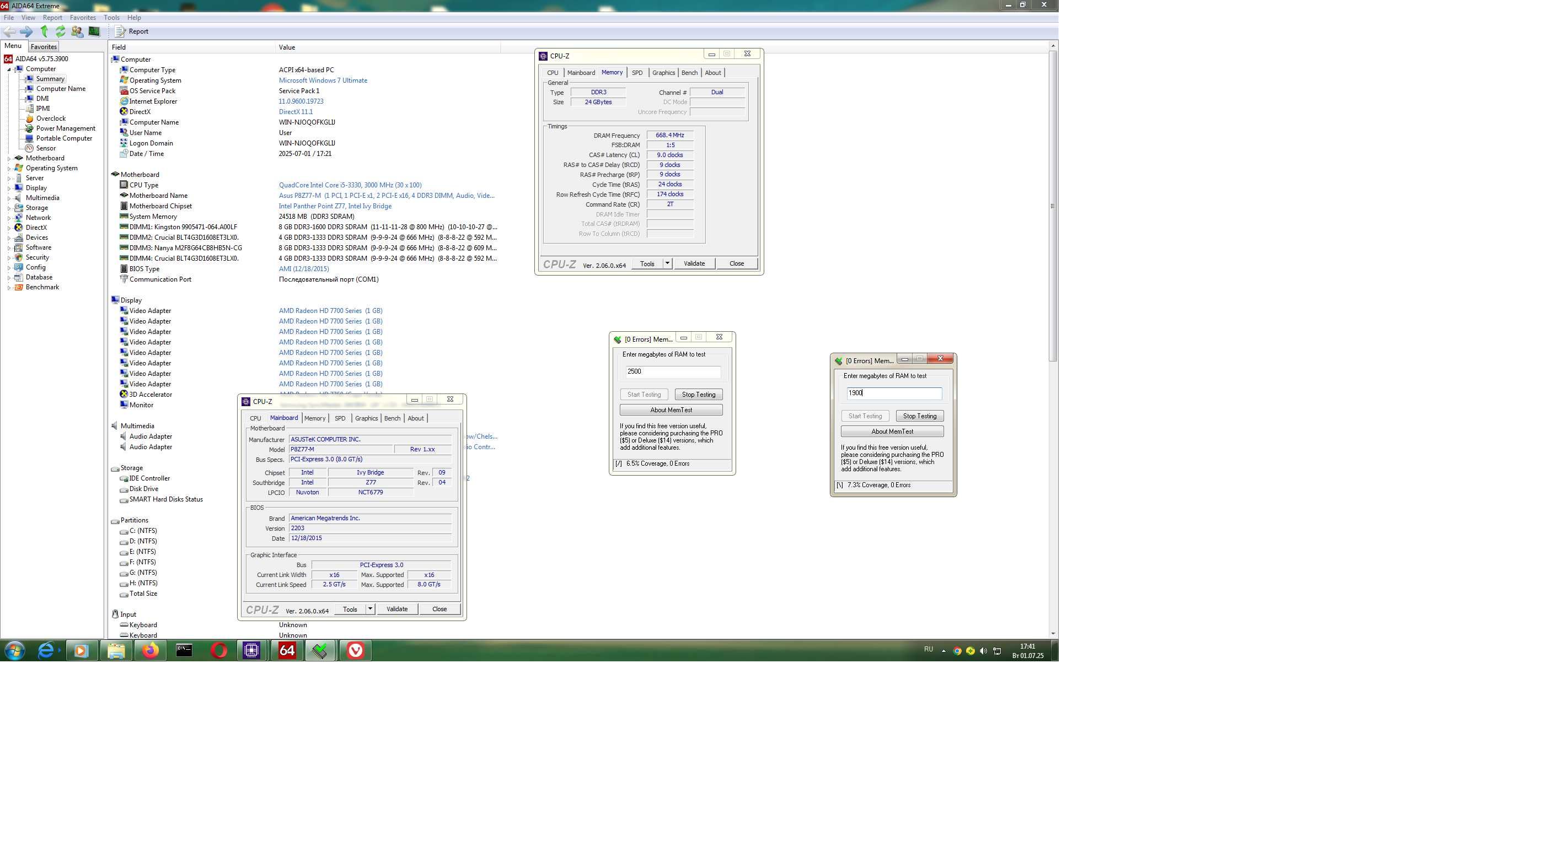Screen dimensions: 1544x868
Task: Select DMI in the tree
Action: (42, 99)
